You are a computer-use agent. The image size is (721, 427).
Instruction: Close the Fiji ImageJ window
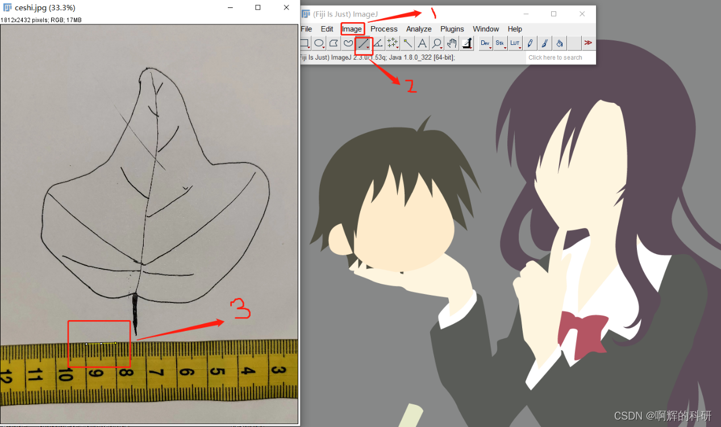point(582,14)
